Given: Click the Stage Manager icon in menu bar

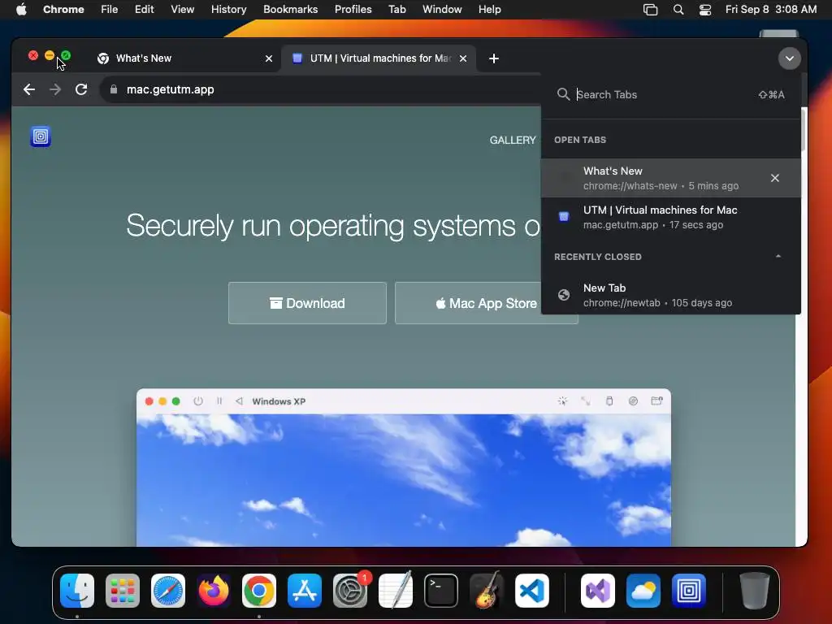Looking at the screenshot, I should [650, 10].
